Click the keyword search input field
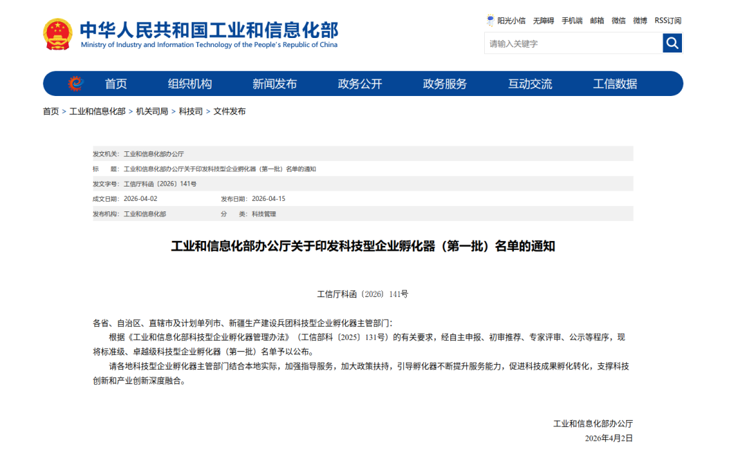This screenshot has width=747, height=458. pos(573,44)
